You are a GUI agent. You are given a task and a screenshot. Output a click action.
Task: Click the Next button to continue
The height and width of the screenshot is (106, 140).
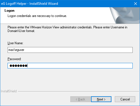click(101, 99)
